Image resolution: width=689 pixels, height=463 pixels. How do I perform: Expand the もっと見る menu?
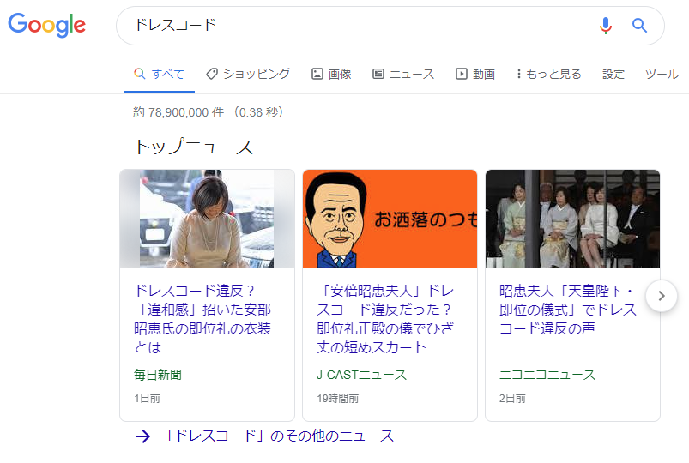[x=549, y=74]
